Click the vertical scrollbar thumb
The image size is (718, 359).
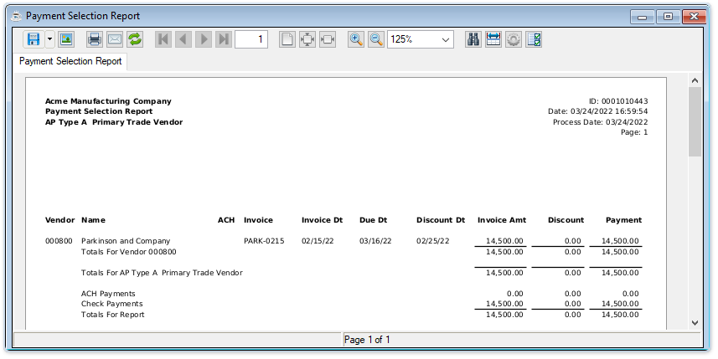tap(695, 121)
